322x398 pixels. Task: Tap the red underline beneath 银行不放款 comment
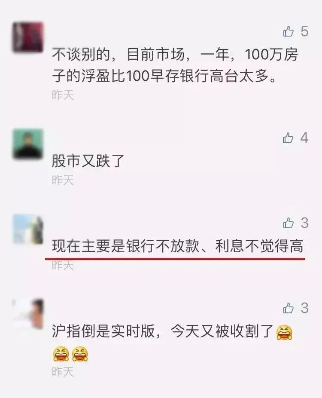pos(175,259)
